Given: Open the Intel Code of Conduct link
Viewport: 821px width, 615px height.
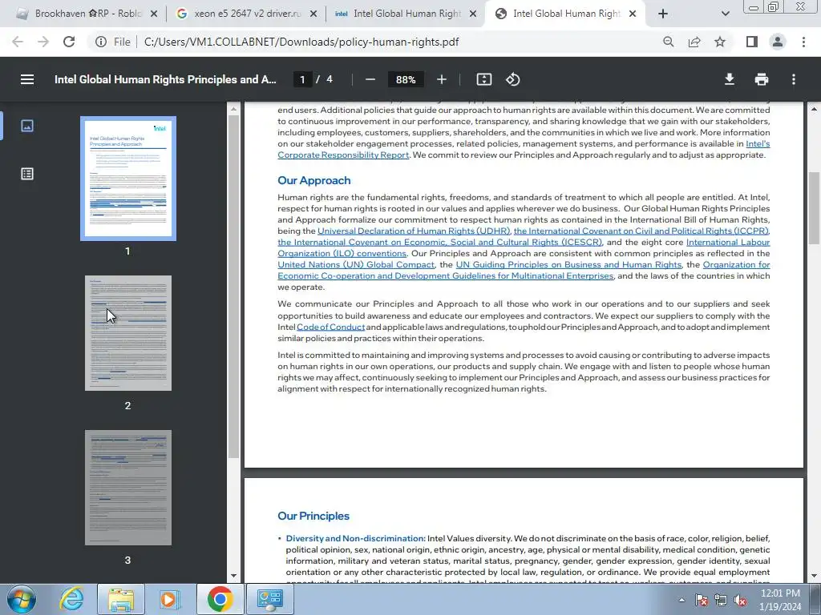Looking at the screenshot, I should (x=331, y=327).
